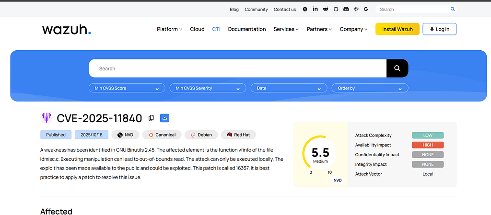Open the Contact us link
The image size is (491, 215).
pyautogui.click(x=285, y=10)
